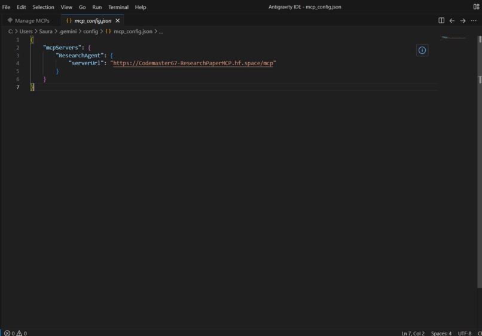Select the mcp_config.json tab
Screen dimensions: 482x336
point(93,20)
